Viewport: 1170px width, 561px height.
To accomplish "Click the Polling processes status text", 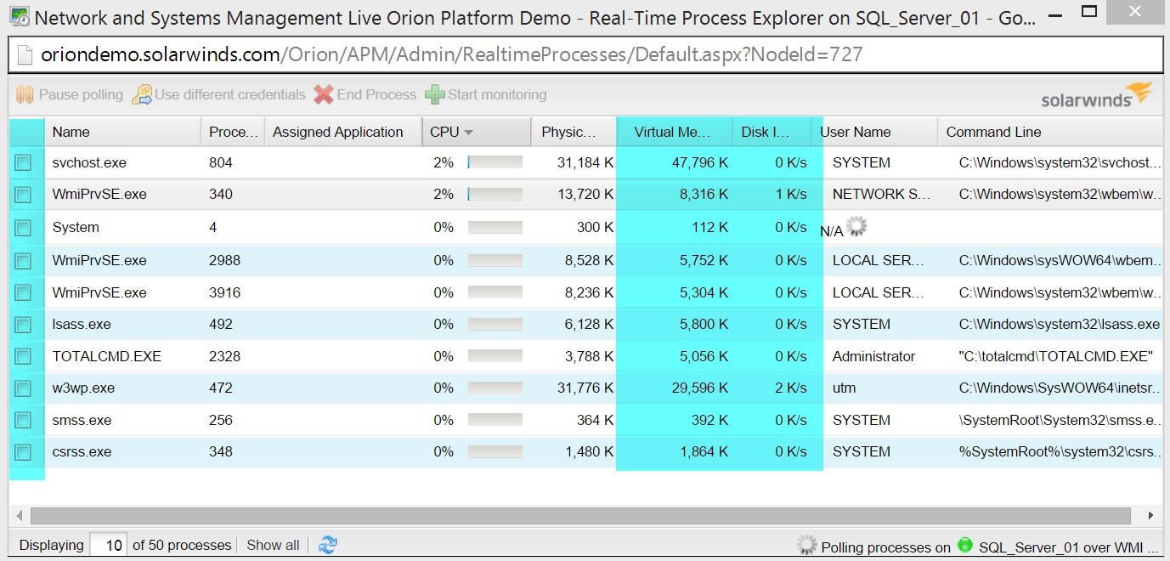I will pos(885,547).
